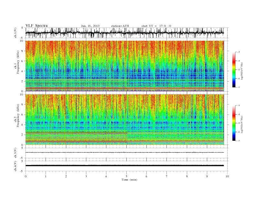Click the ch.2 spectrogram color scale bar
The image size is (256, 198).
pyautogui.click(x=234, y=123)
